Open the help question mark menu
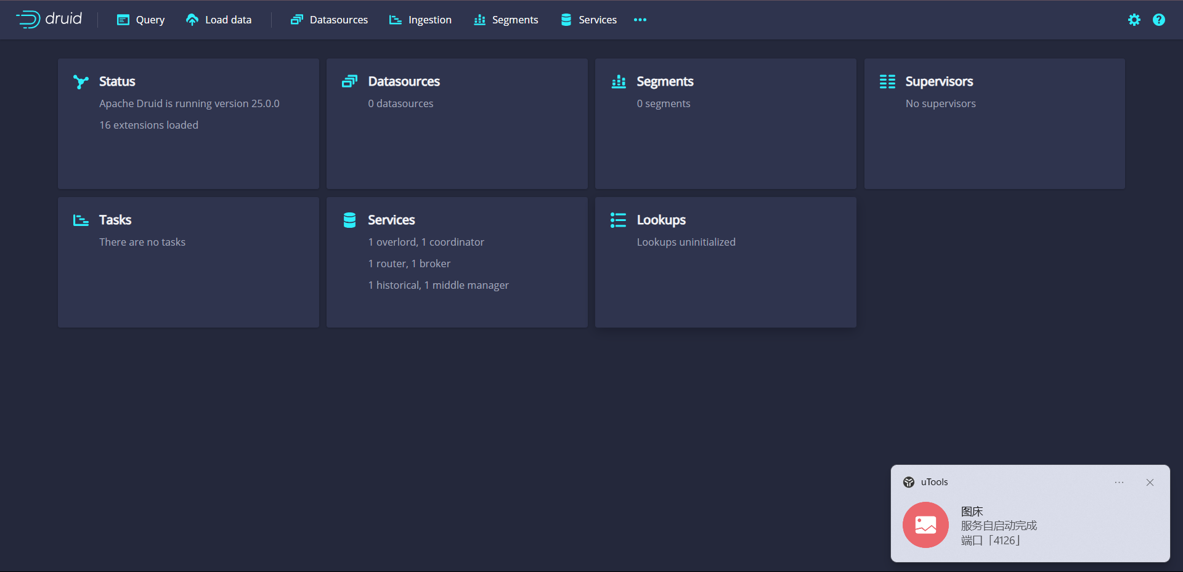 tap(1159, 20)
